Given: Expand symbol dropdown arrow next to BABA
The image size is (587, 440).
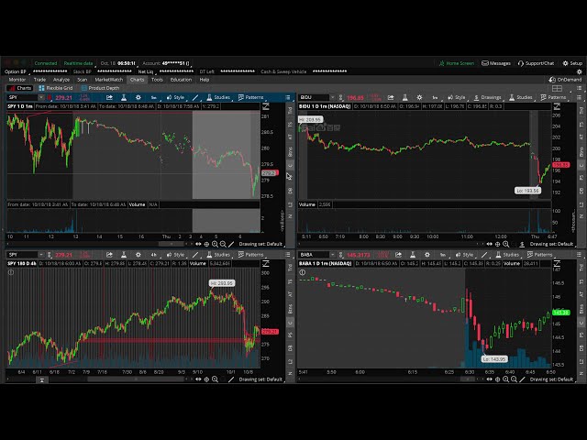Looking at the screenshot, I should click(332, 255).
